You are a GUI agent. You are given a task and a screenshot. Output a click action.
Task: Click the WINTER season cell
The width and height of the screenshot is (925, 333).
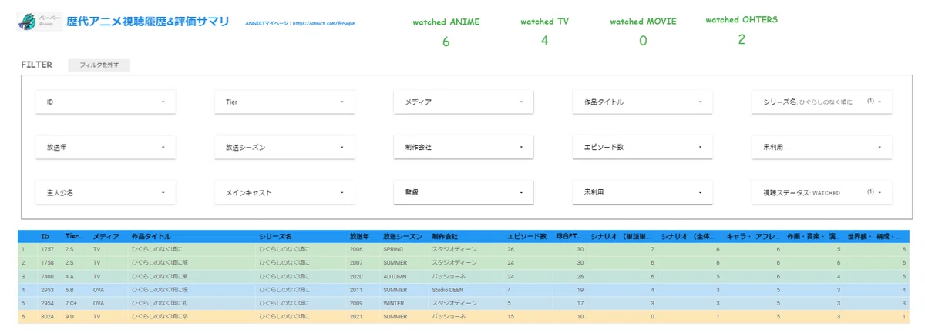click(393, 303)
